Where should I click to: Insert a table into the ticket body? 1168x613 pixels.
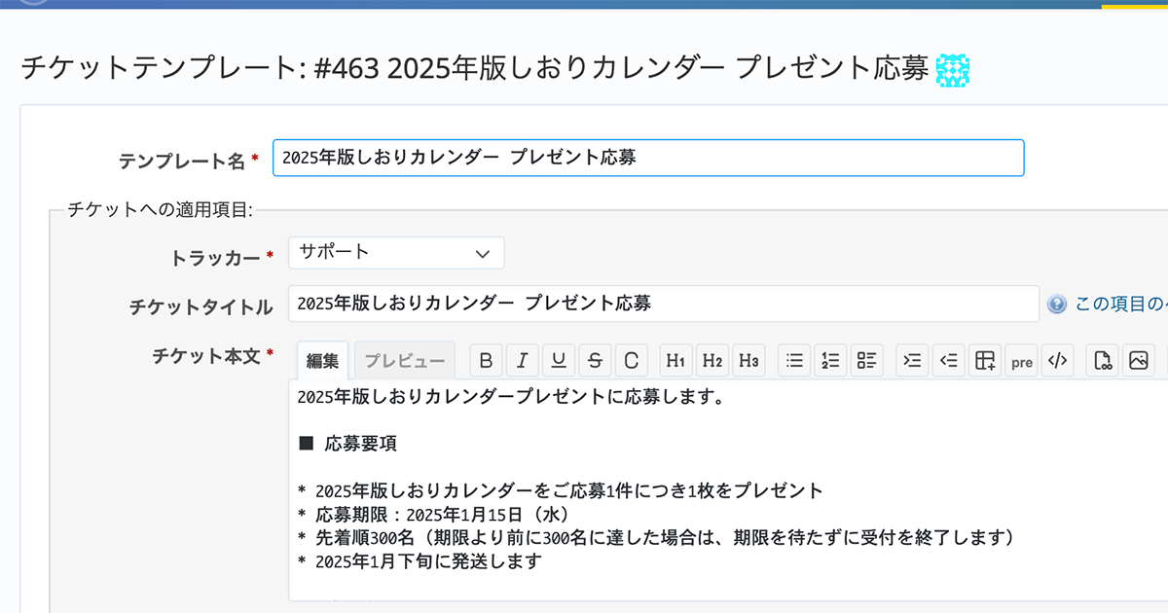coord(986,360)
